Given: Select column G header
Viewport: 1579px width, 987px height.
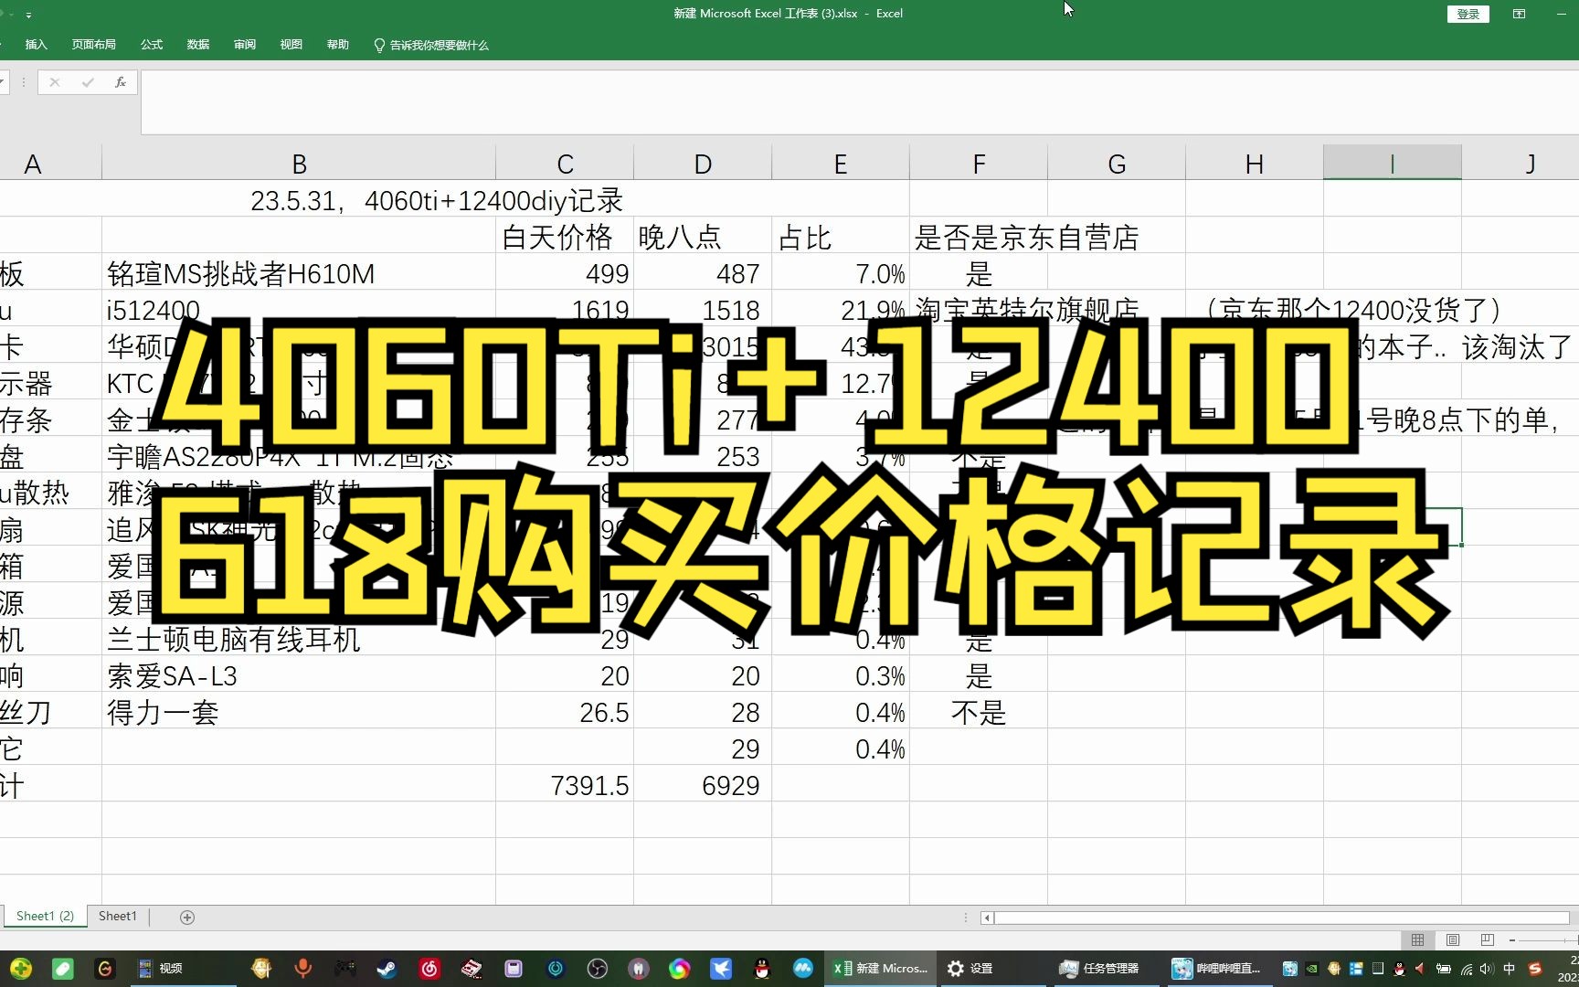Looking at the screenshot, I should [1117, 164].
